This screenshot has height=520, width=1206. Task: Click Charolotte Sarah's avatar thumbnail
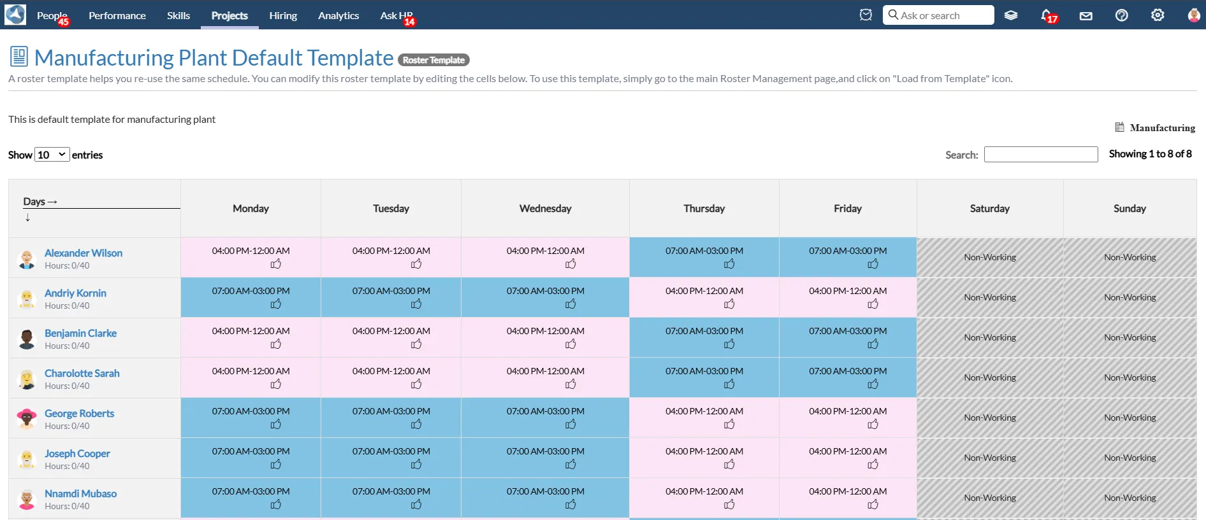pyautogui.click(x=27, y=379)
